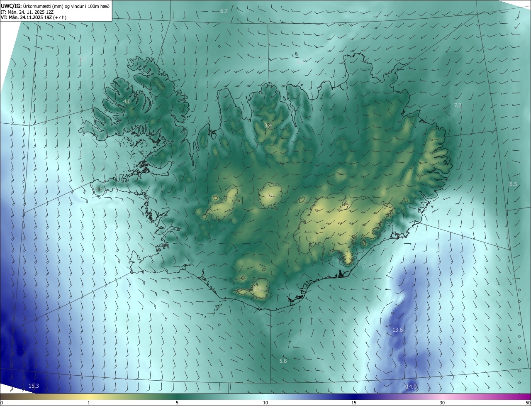This screenshot has width=531, height=406.
Task: Click the 6.5 value near the right edge
Action: (x=513, y=184)
